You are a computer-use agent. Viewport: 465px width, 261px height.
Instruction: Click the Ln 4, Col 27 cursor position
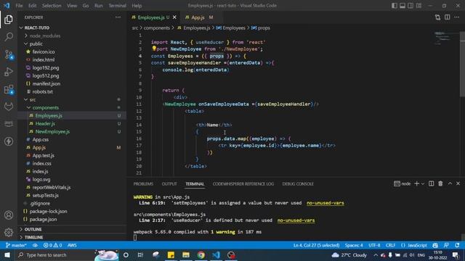coord(317,245)
